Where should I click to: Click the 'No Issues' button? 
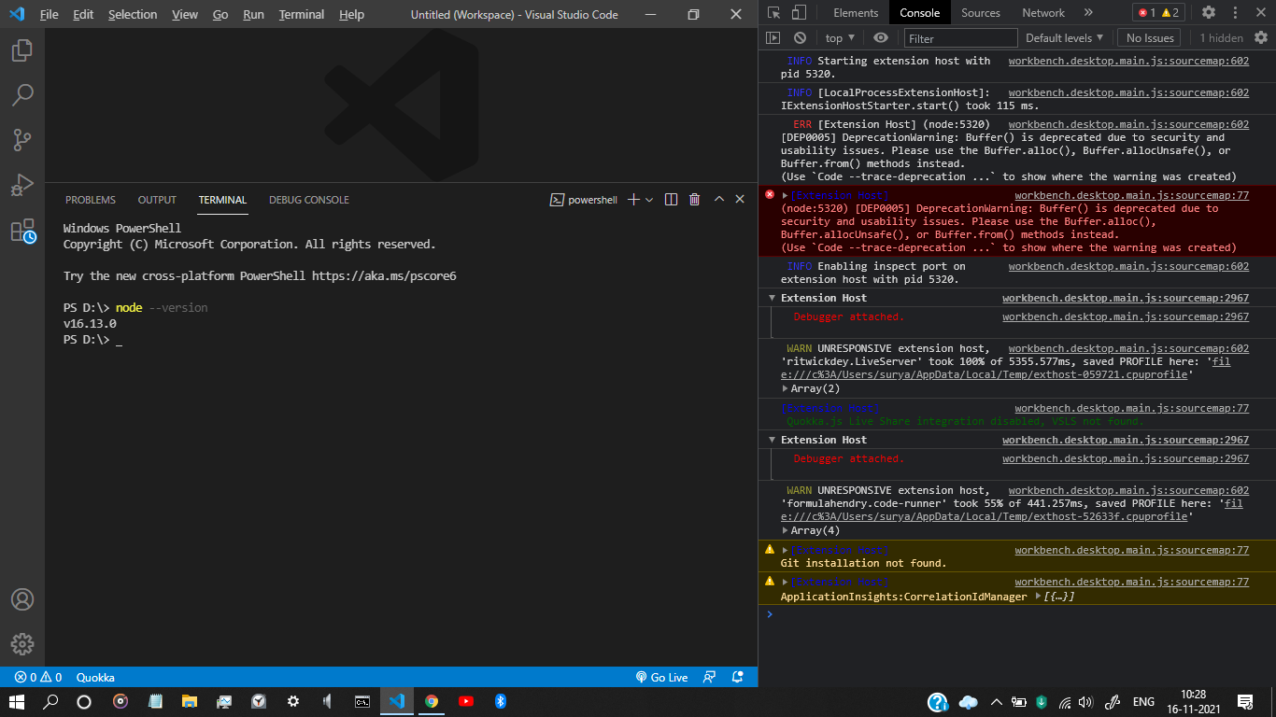1150,38
